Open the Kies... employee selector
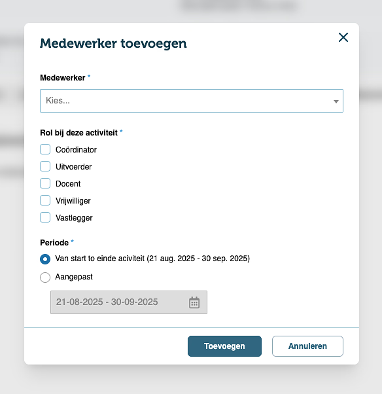Image resolution: width=382 pixels, height=394 pixels. point(192,101)
